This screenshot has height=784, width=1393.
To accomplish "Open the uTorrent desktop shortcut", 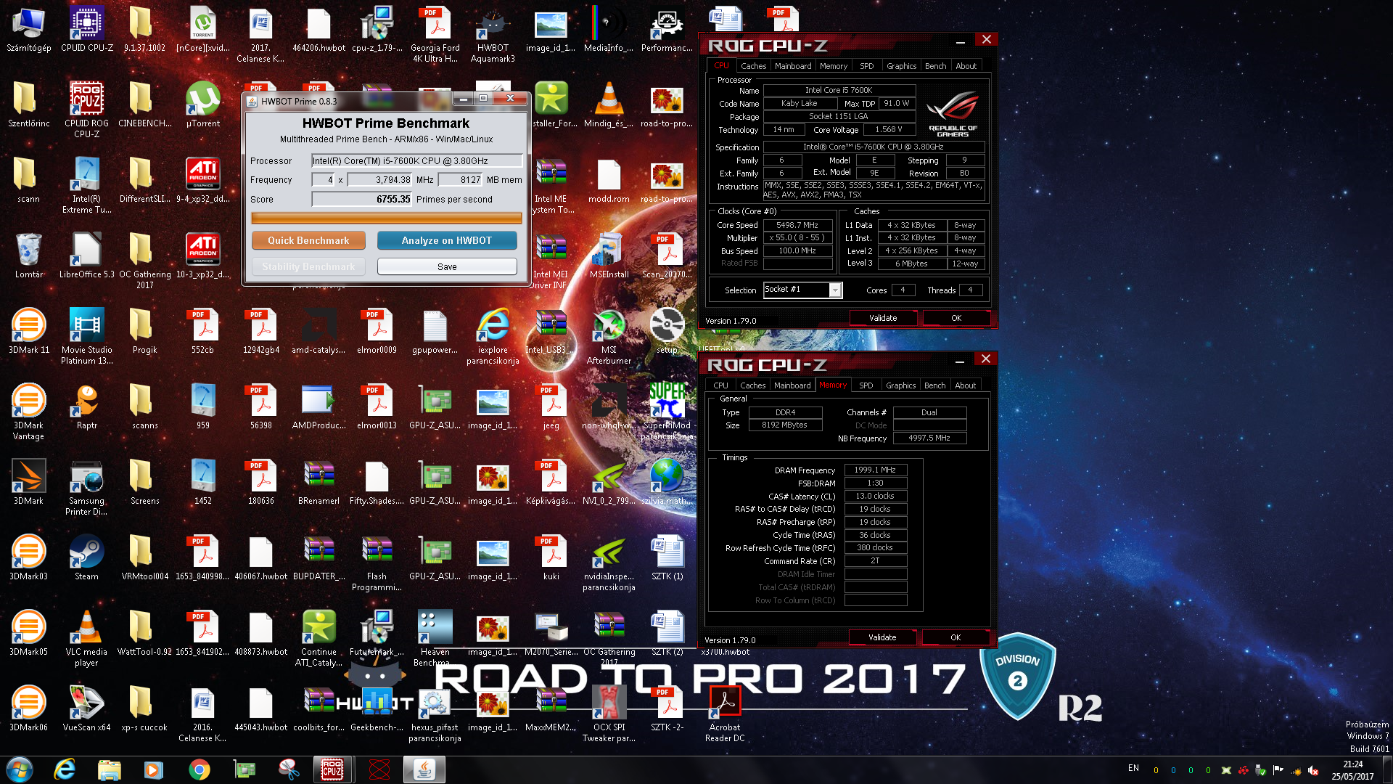I will coord(202,104).
